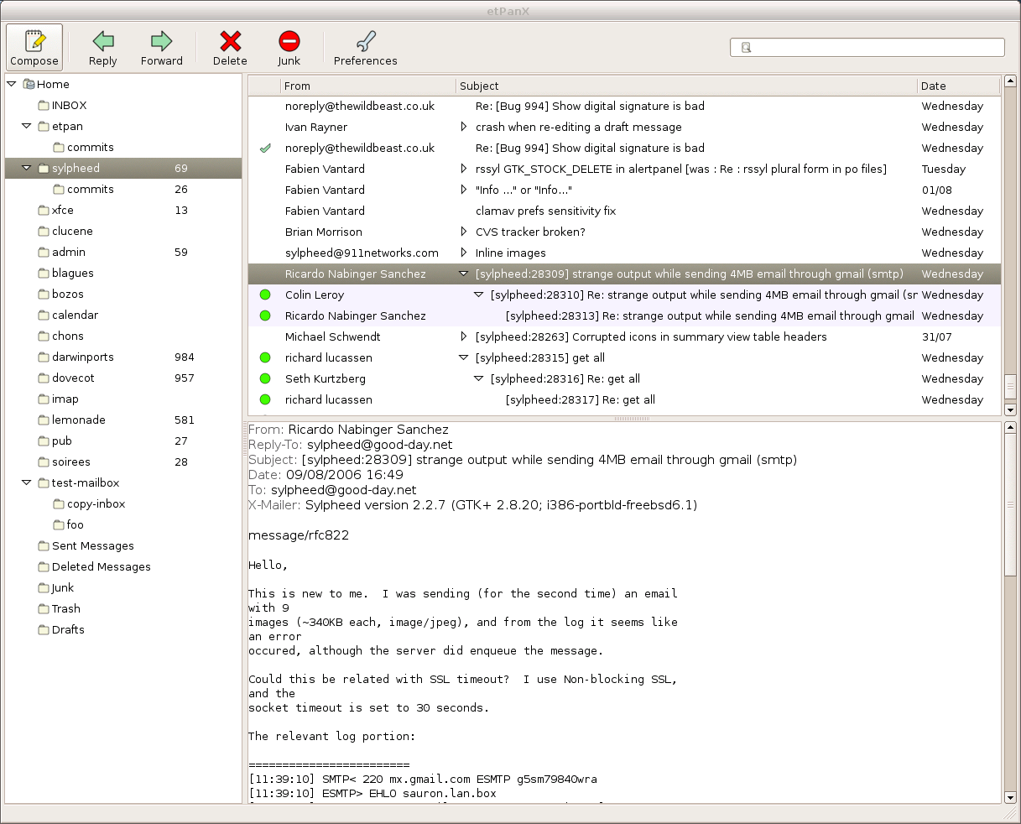Click the magnifier icon in search box
The height and width of the screenshot is (824, 1021).
(746, 48)
